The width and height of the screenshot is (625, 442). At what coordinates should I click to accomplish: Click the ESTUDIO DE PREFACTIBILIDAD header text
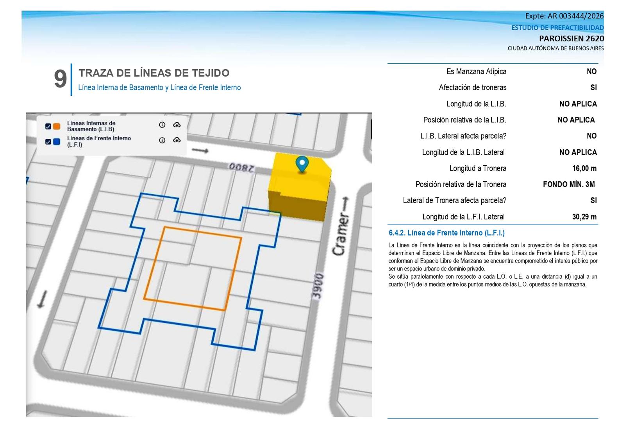point(557,28)
